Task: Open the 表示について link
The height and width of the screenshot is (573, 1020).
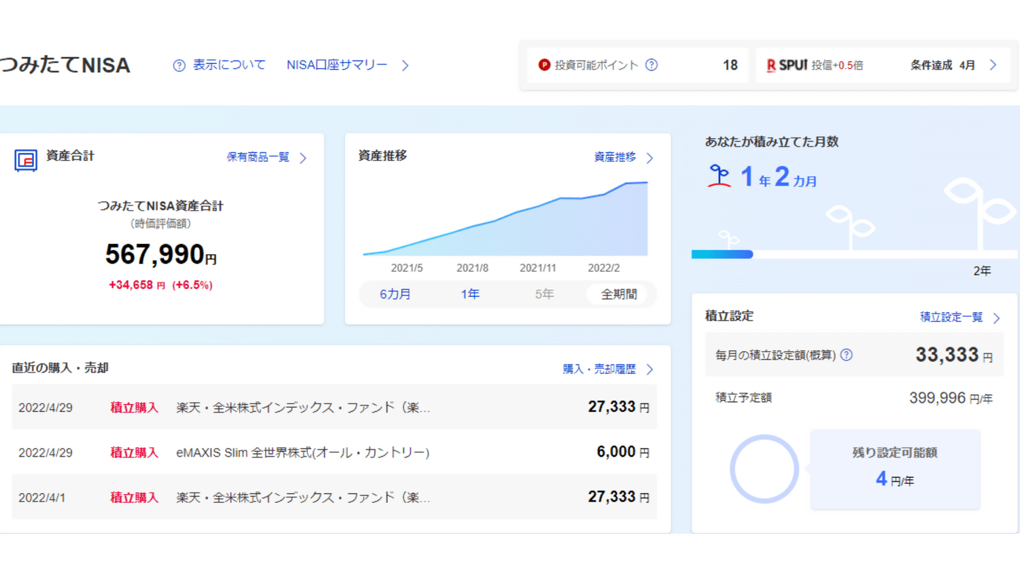Action: tap(229, 65)
